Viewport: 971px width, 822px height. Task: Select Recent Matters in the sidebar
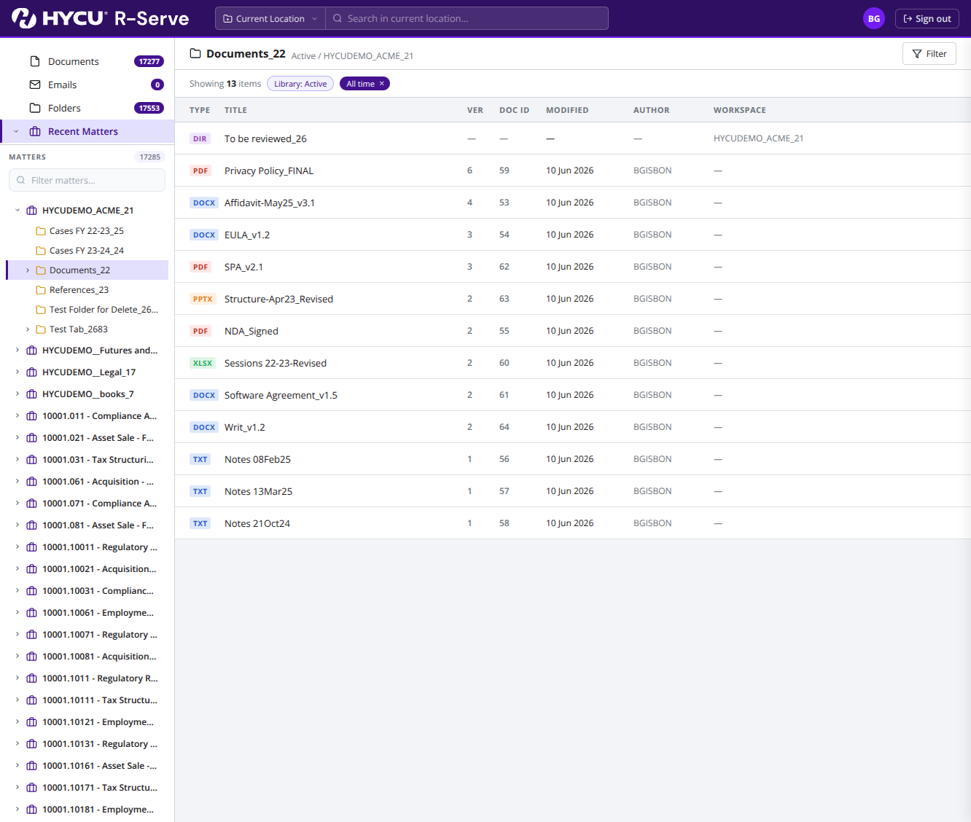[x=87, y=131]
